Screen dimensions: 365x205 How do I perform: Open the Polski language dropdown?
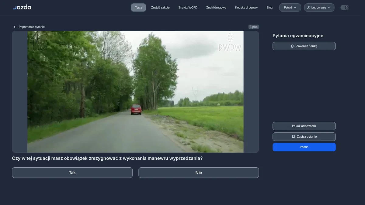coord(290,8)
